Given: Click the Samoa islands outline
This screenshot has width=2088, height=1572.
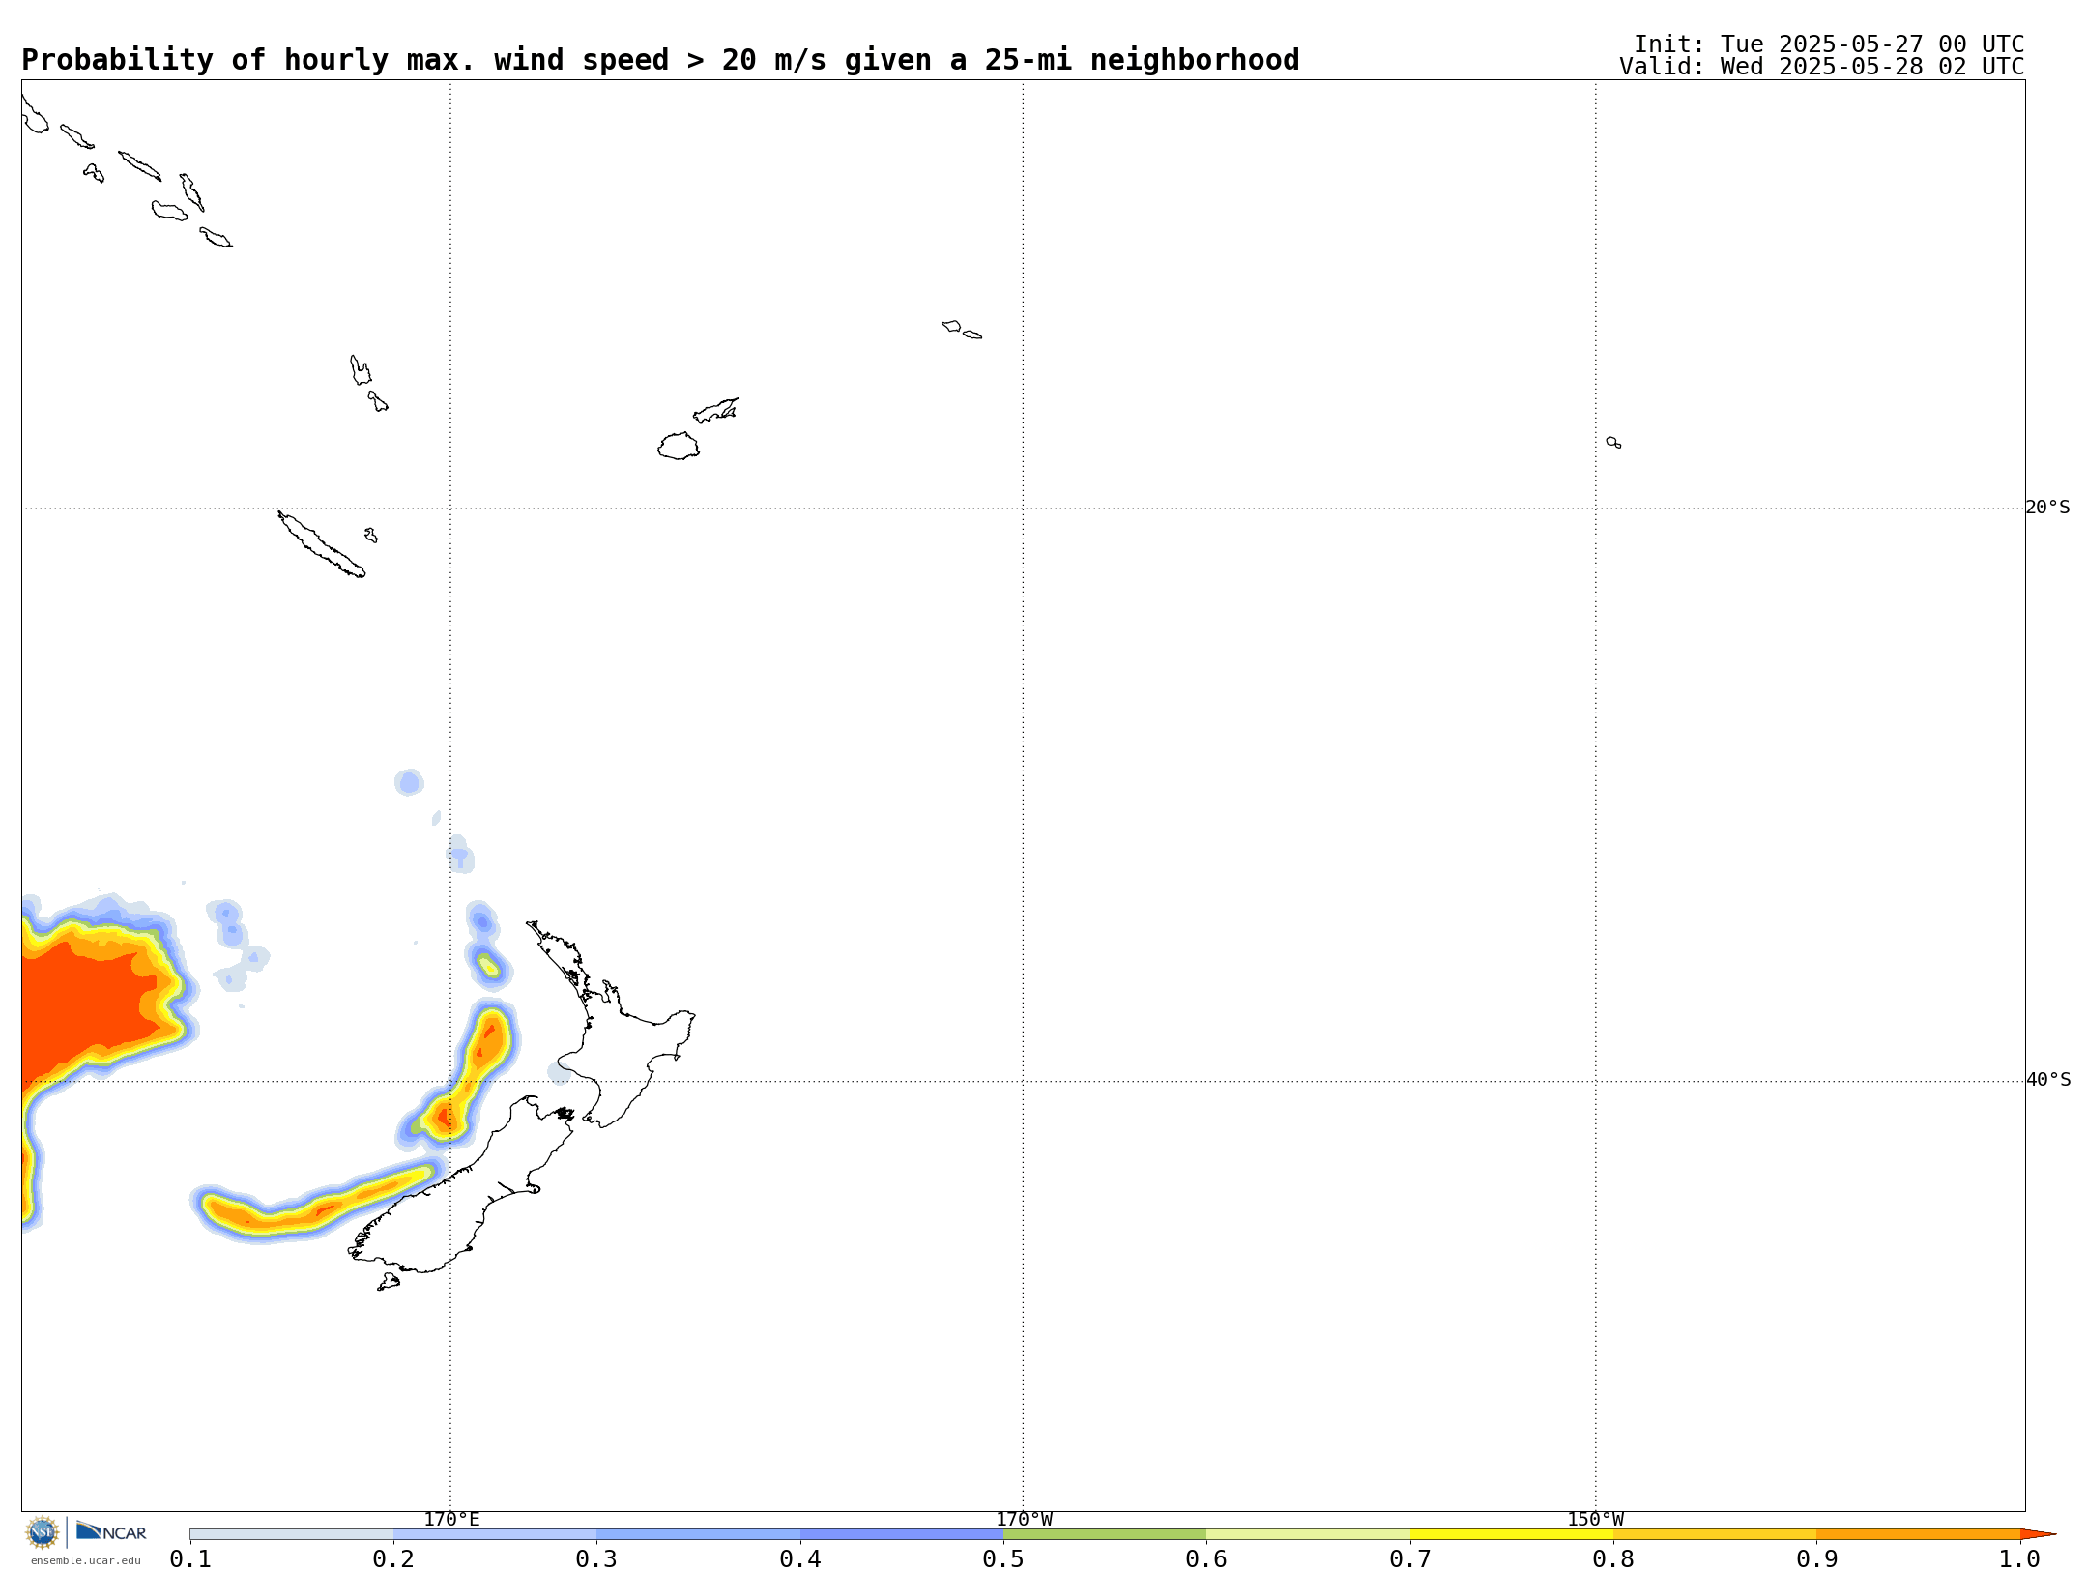Looking at the screenshot, I should (962, 330).
